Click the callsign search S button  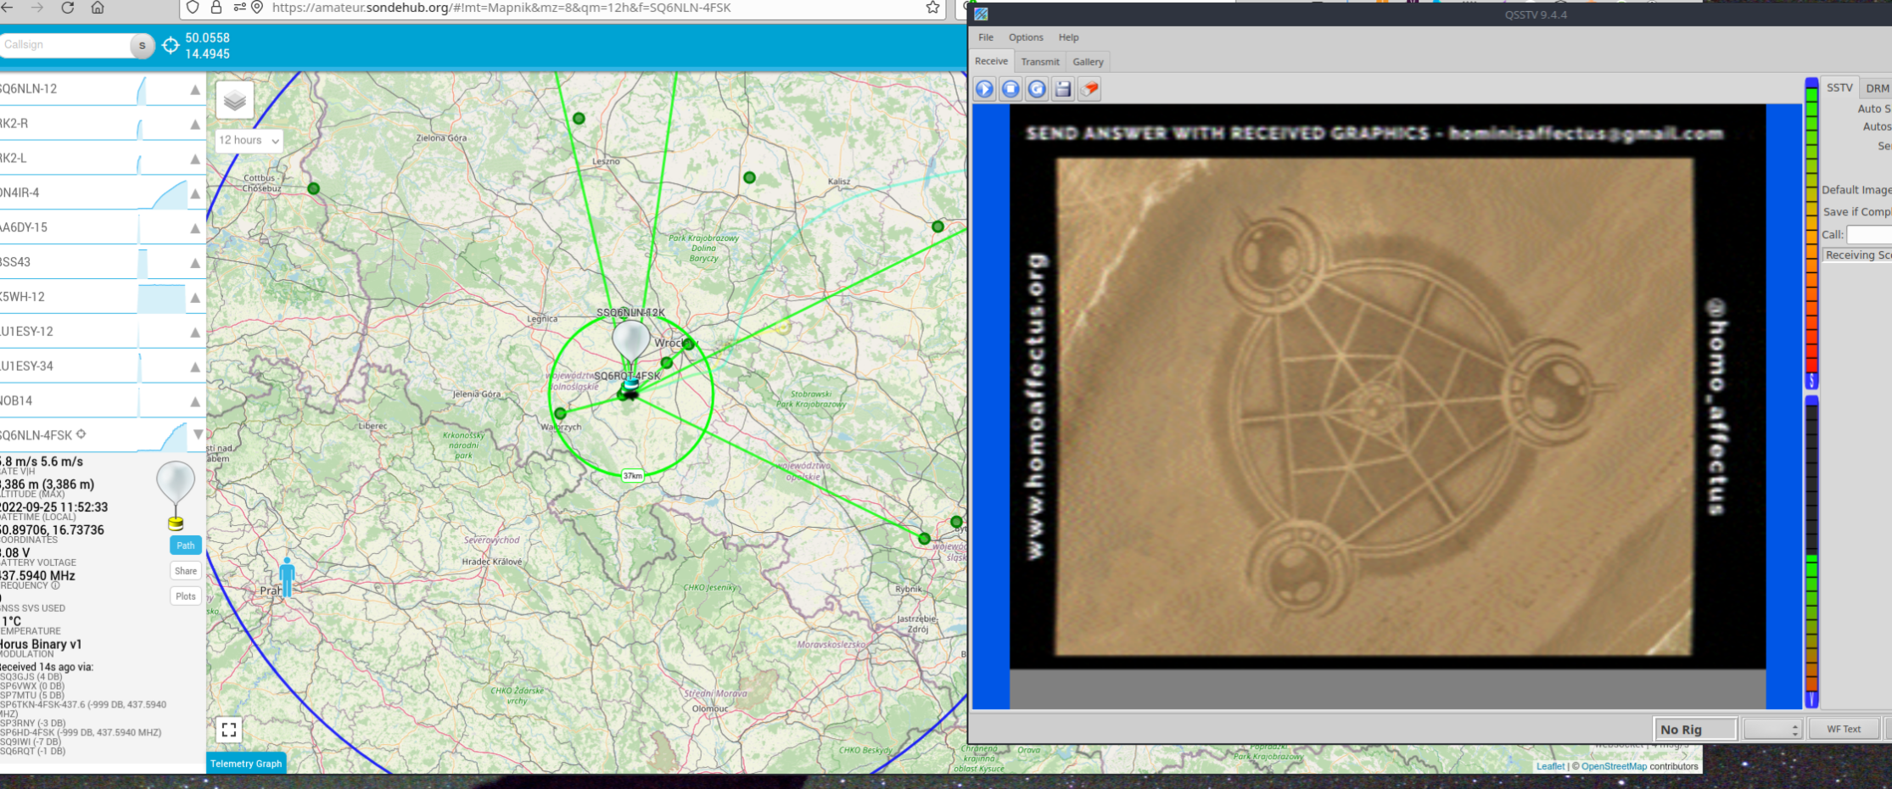tap(142, 46)
